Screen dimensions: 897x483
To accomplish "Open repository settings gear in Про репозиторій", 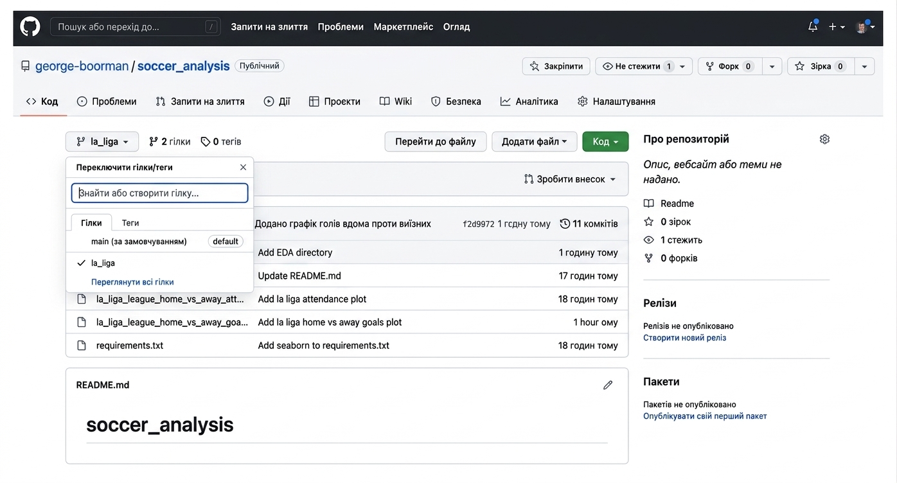I will (825, 139).
